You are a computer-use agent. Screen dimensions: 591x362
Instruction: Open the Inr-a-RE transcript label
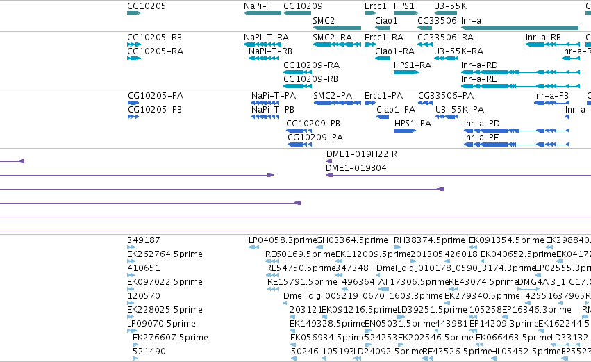point(478,79)
